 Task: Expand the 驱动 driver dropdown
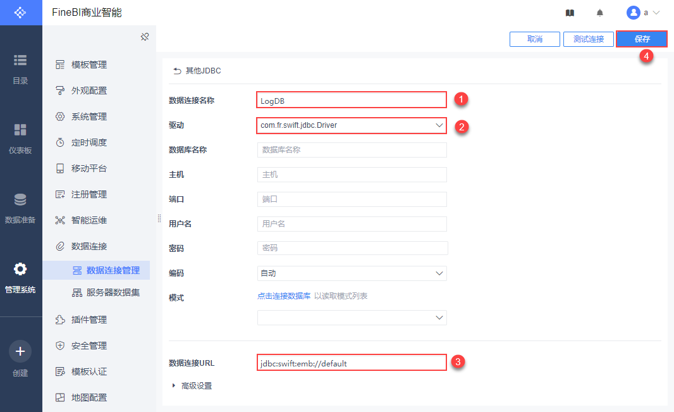tap(439, 125)
